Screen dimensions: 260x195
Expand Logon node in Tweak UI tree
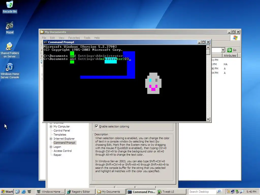[x=51, y=147]
